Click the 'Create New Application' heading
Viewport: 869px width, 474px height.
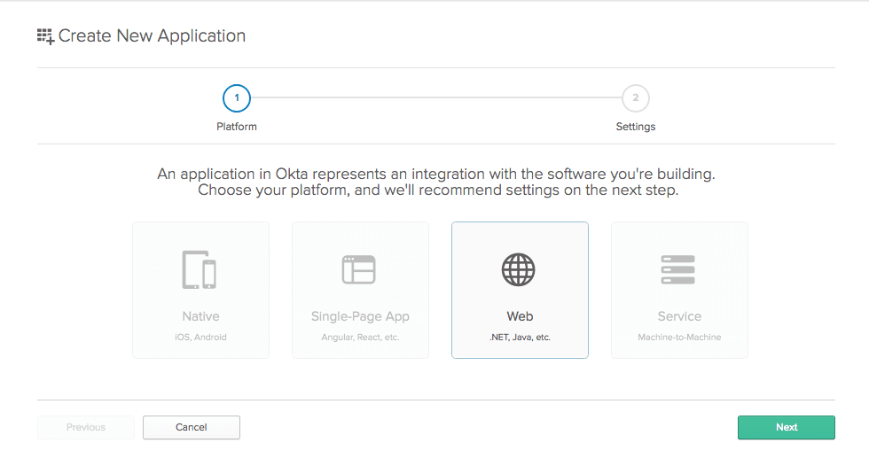(152, 36)
